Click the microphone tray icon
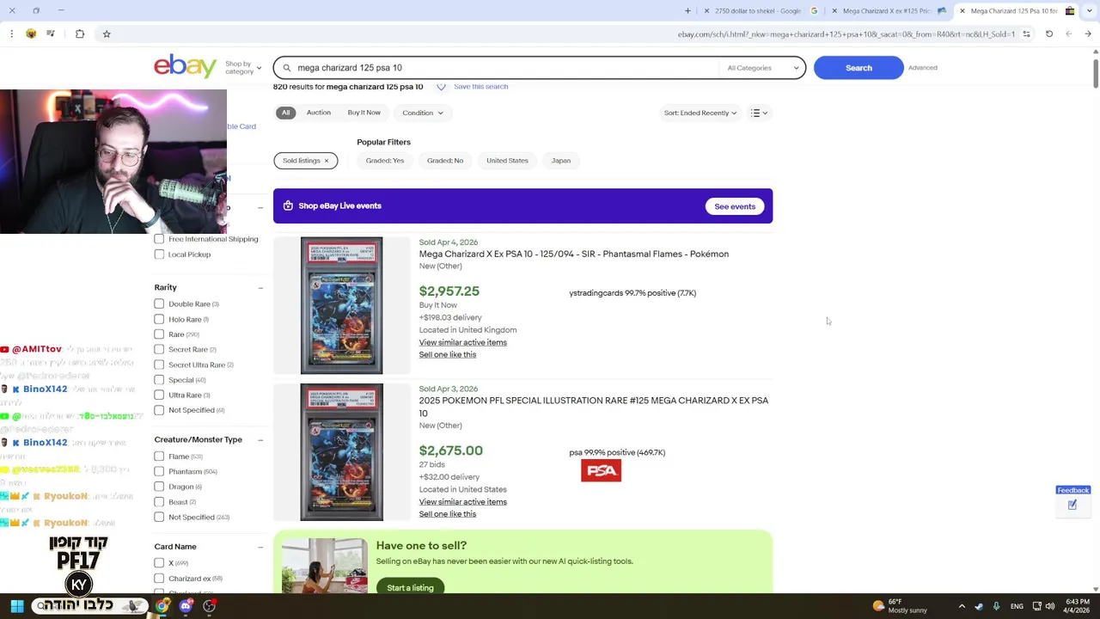The width and height of the screenshot is (1100, 619). [x=996, y=606]
